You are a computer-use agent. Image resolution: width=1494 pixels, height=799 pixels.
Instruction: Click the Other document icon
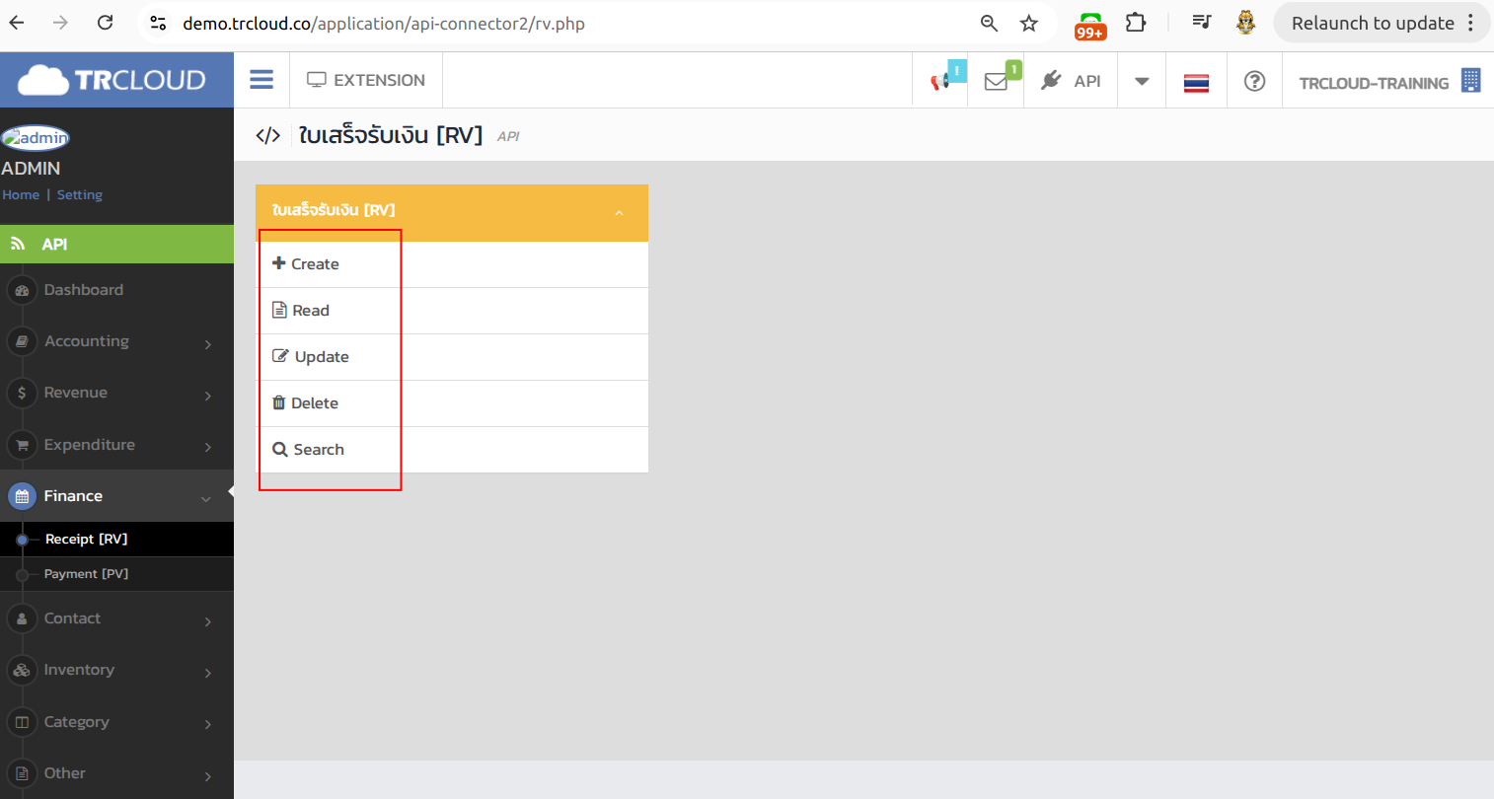point(22,773)
